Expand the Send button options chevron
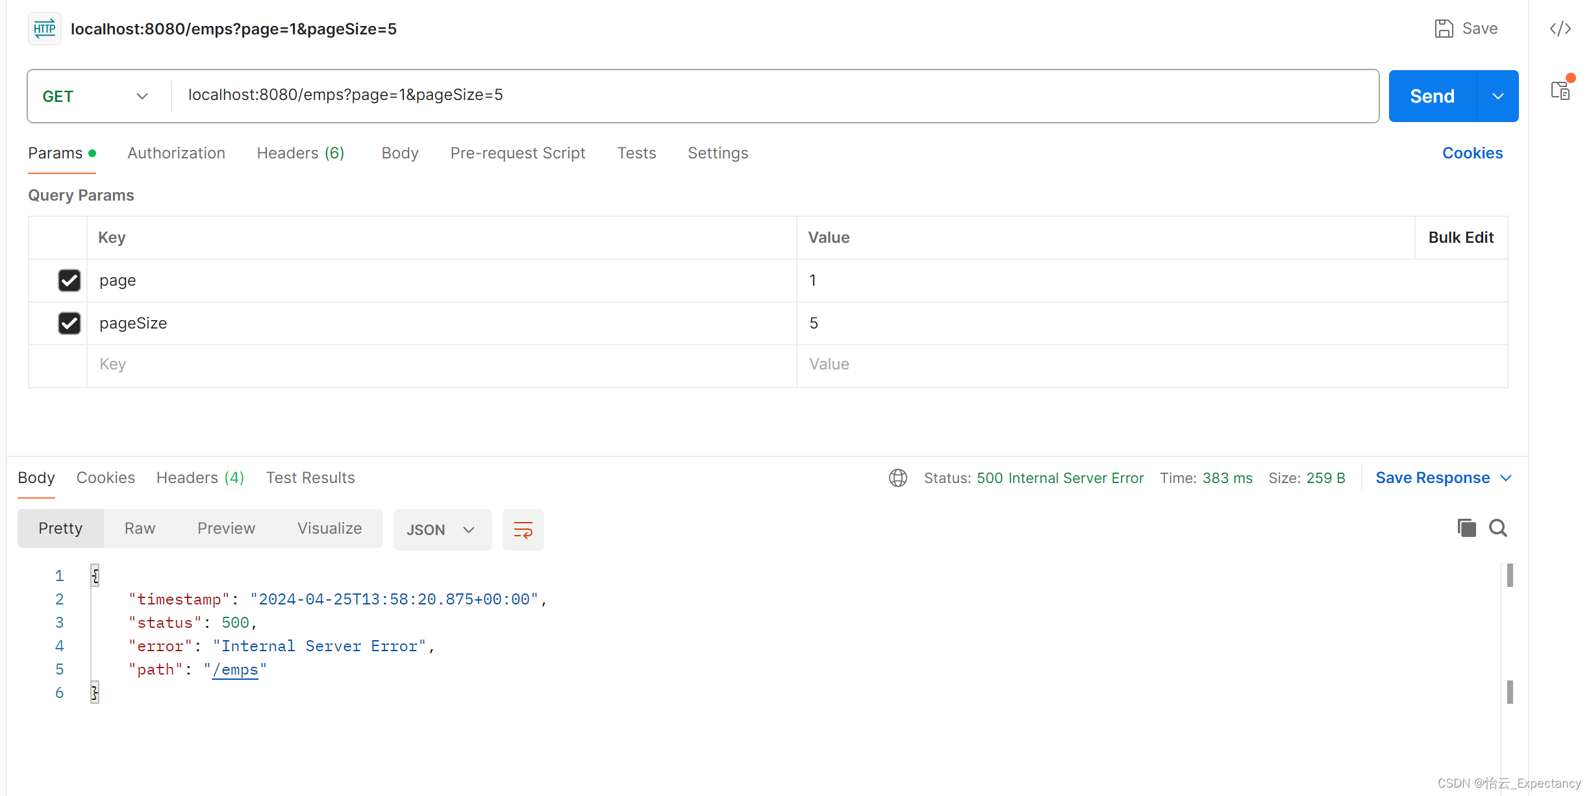Screen dimensions: 1591x796 coord(1497,95)
